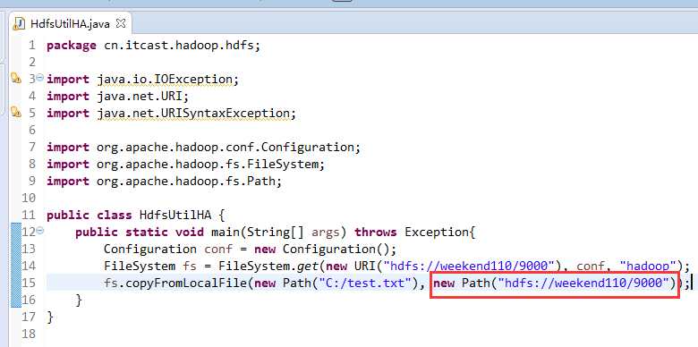698x347 pixels.
Task: Click 'Configuration conf' declaration on line 13
Action: click(168, 250)
